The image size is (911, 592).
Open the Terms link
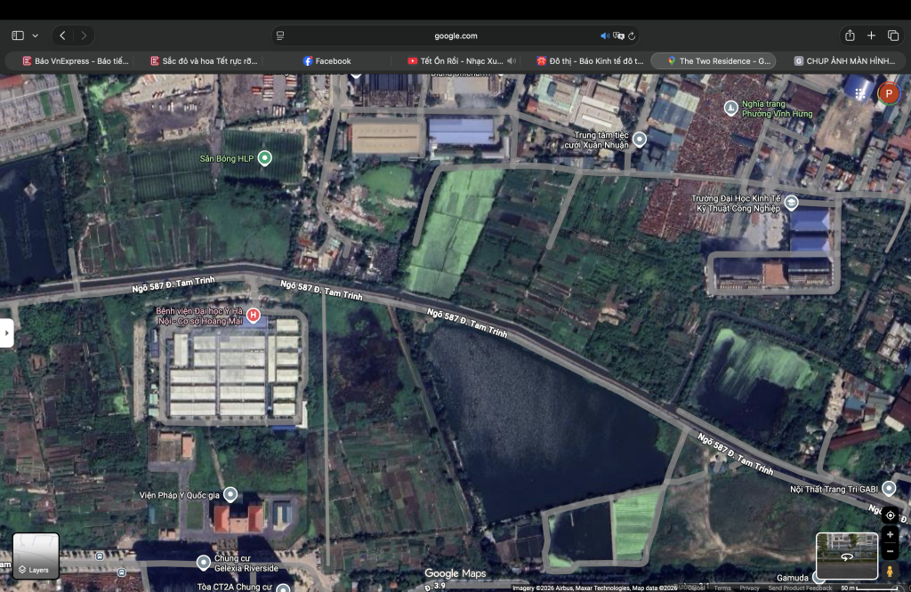pyautogui.click(x=722, y=588)
